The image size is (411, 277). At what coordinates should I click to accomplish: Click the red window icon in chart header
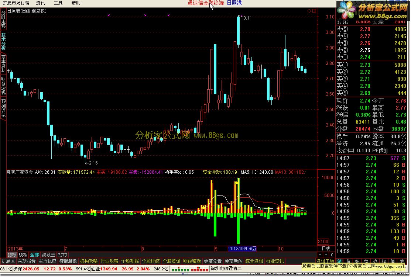click(314, 11)
